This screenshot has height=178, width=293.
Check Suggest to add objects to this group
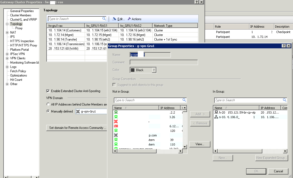(114, 85)
